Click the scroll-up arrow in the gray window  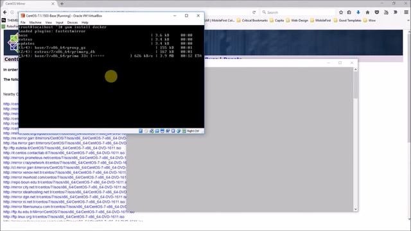(355, 69)
